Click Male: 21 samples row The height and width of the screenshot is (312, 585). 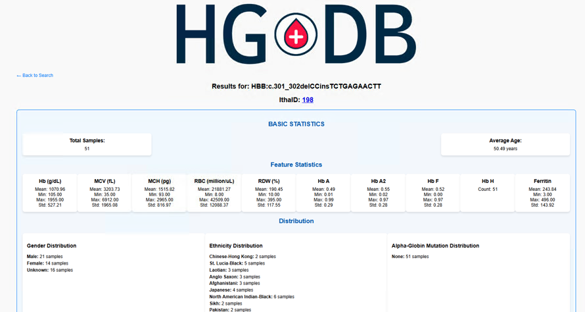pyautogui.click(x=45, y=257)
